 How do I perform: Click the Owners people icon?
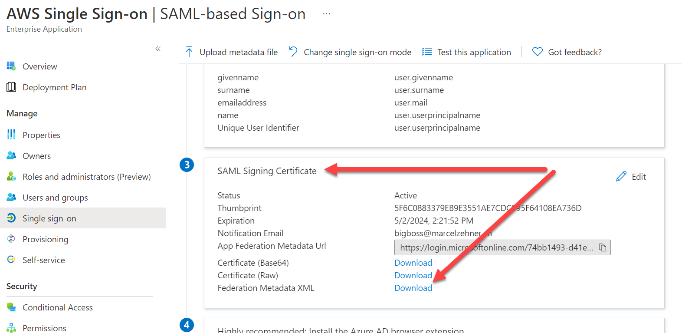pos(11,156)
